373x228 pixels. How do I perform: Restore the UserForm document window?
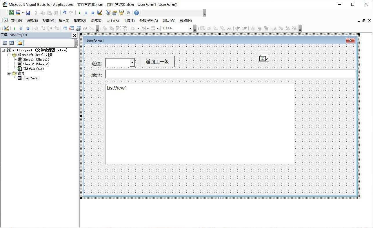click(x=363, y=21)
